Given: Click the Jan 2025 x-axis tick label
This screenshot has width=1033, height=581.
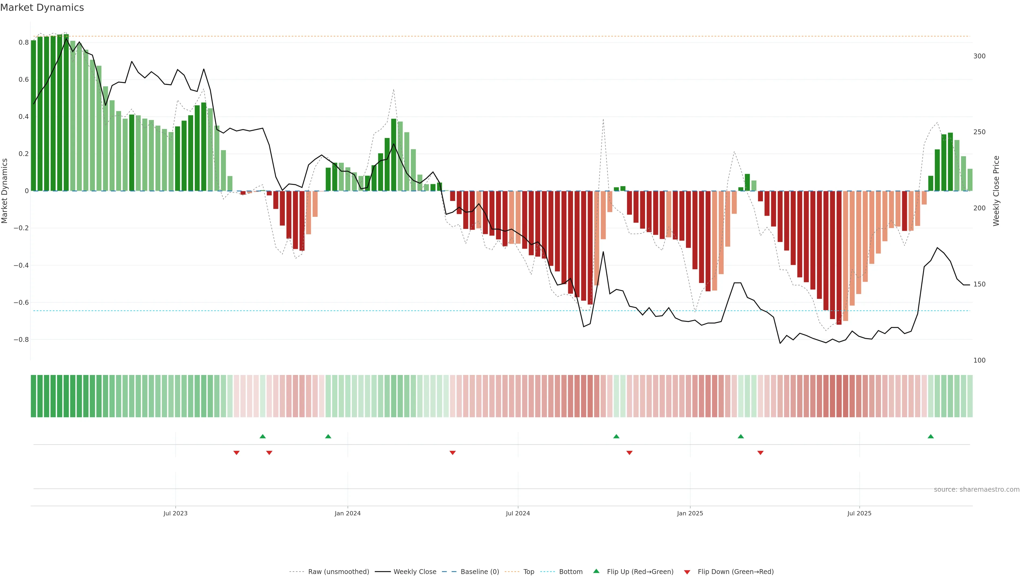Looking at the screenshot, I should (690, 513).
